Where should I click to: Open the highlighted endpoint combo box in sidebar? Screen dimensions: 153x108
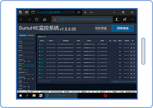pyautogui.click(x=26, y=66)
